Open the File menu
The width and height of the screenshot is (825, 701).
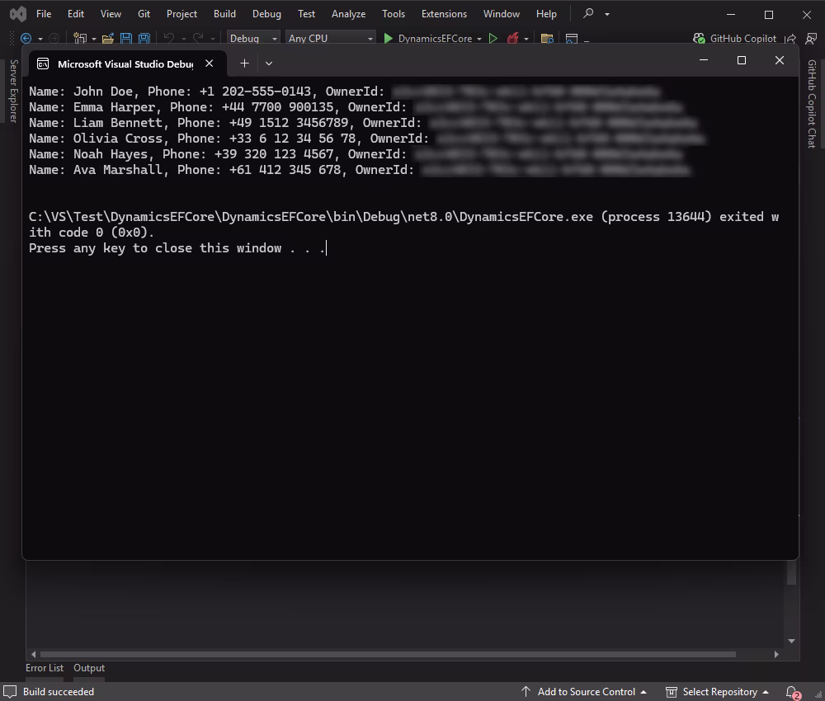tap(44, 14)
